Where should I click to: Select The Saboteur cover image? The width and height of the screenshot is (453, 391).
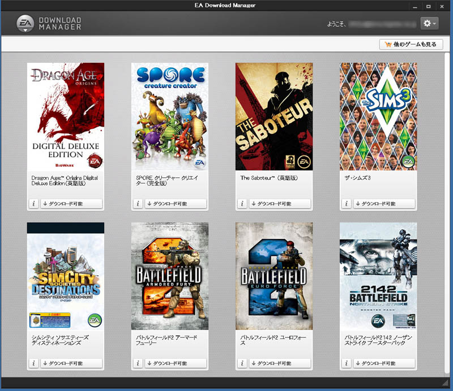point(274,116)
